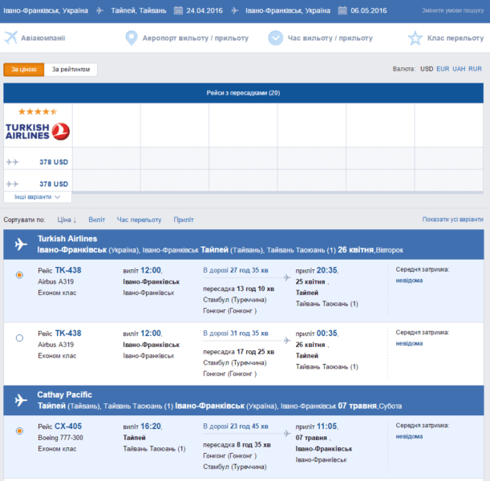Click the arrow plane icon in 23 год 45 хв row
Image resolution: width=490 pixels, height=481 pixels.
287,434
